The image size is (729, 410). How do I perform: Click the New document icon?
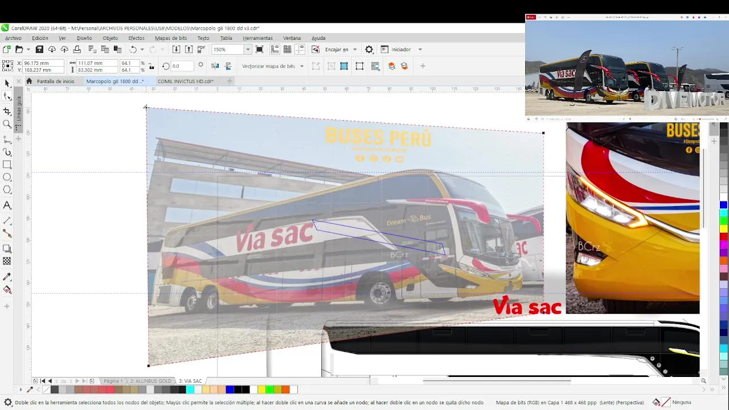(x=7, y=50)
